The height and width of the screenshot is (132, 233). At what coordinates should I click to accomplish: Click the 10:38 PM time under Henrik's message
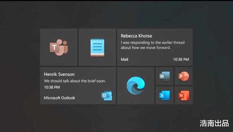pos(52,87)
